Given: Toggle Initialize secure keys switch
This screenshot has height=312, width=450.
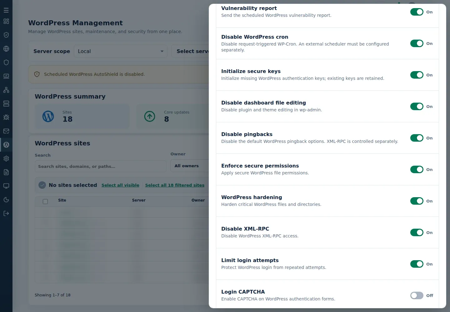Looking at the screenshot, I should pos(417,75).
